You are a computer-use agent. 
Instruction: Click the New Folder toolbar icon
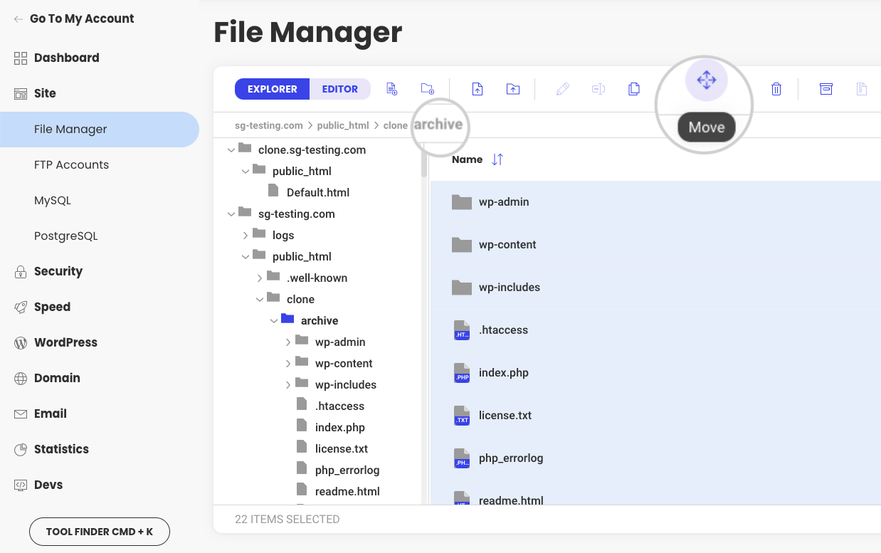[x=427, y=89]
